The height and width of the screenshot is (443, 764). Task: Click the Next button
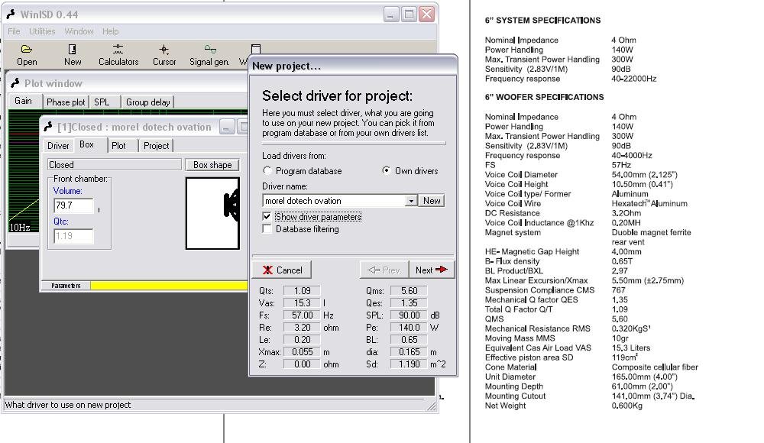coord(431,270)
